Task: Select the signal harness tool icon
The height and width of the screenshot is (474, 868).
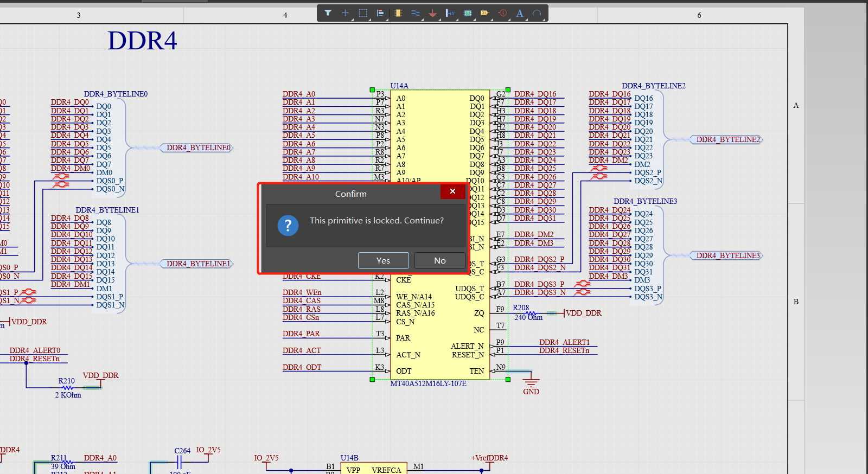Action: pos(450,13)
